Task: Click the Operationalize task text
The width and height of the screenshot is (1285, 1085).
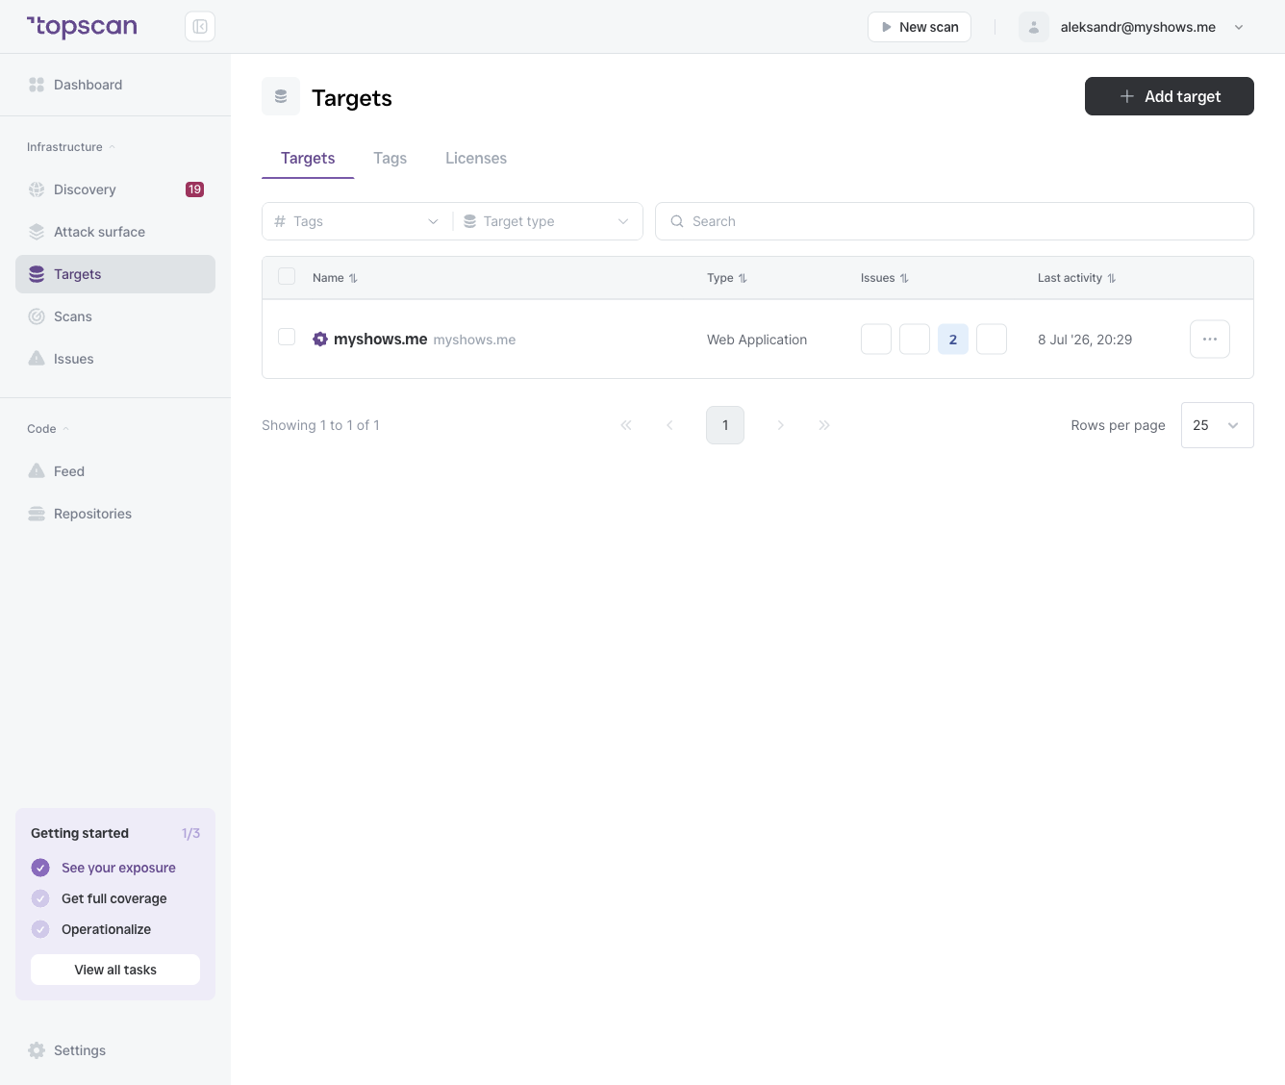Action: pos(106,929)
